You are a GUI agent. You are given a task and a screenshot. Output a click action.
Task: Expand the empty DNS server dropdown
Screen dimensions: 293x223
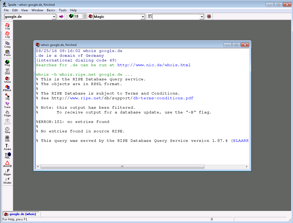coord(202,17)
